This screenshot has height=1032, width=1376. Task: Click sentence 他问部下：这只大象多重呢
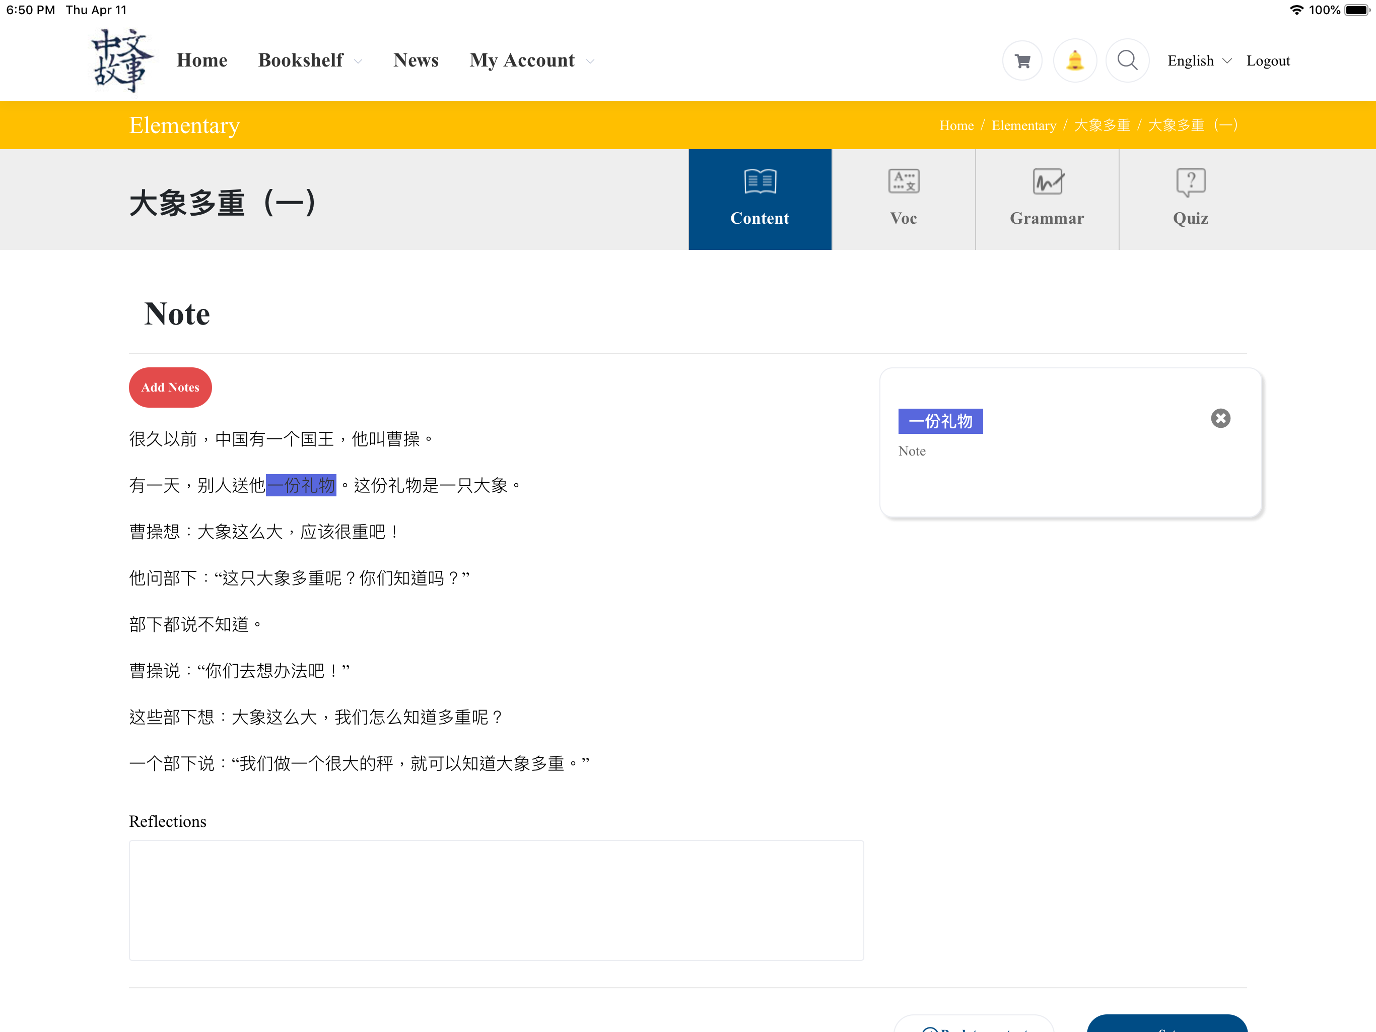pos(299,577)
